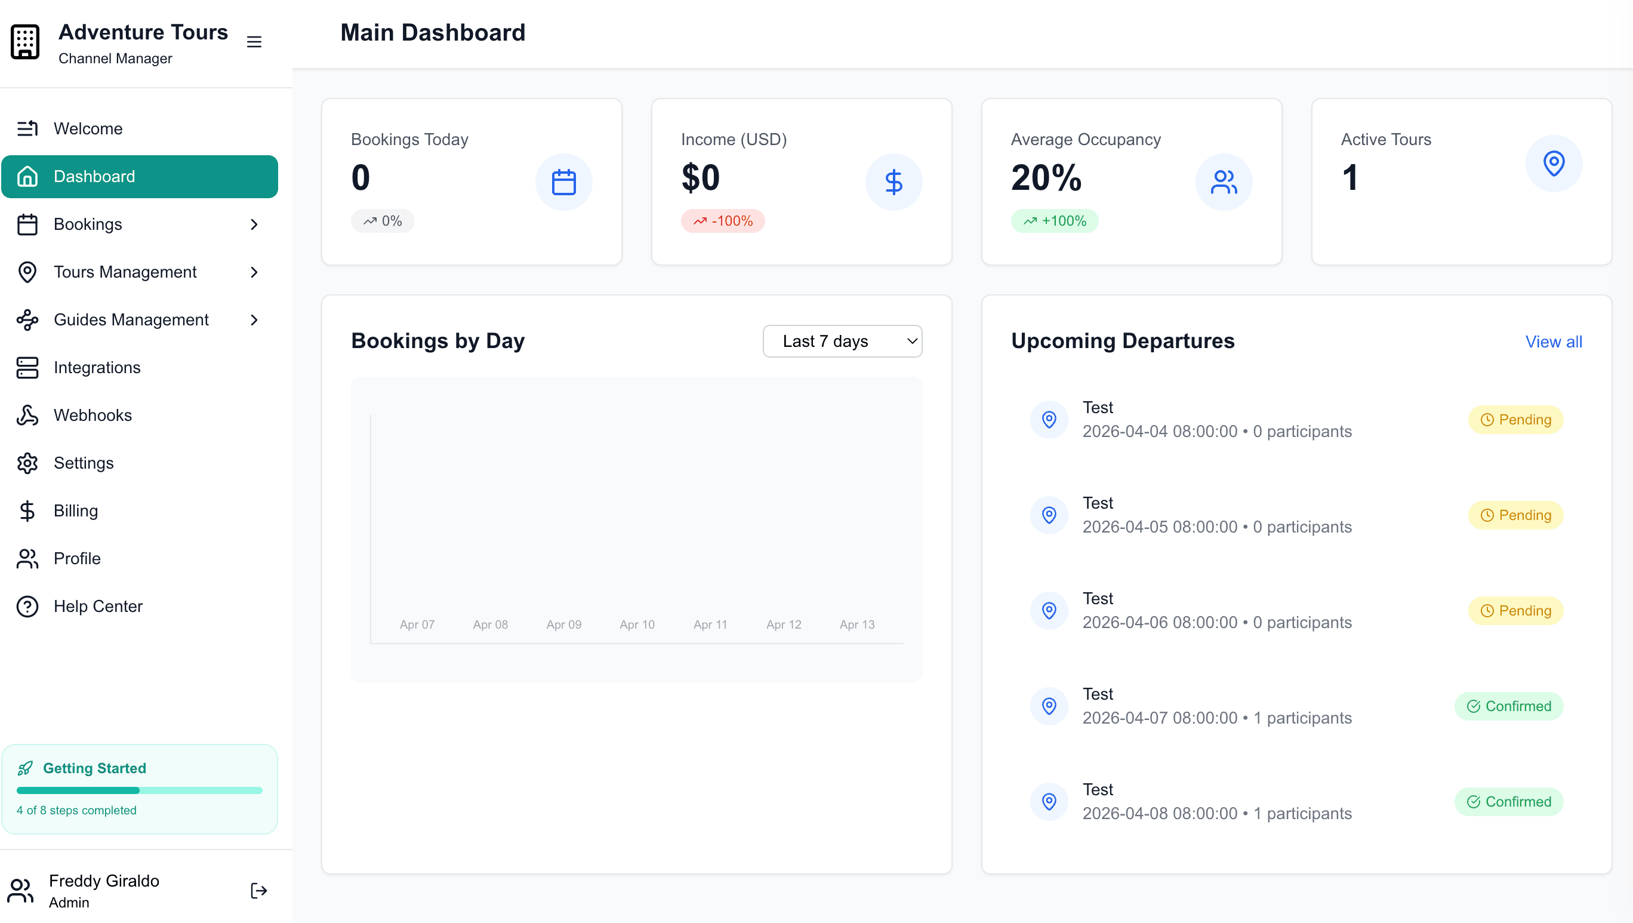Screen dimensions: 1633x923
Task: Open the Getting Started checklist title
Action: click(94, 768)
